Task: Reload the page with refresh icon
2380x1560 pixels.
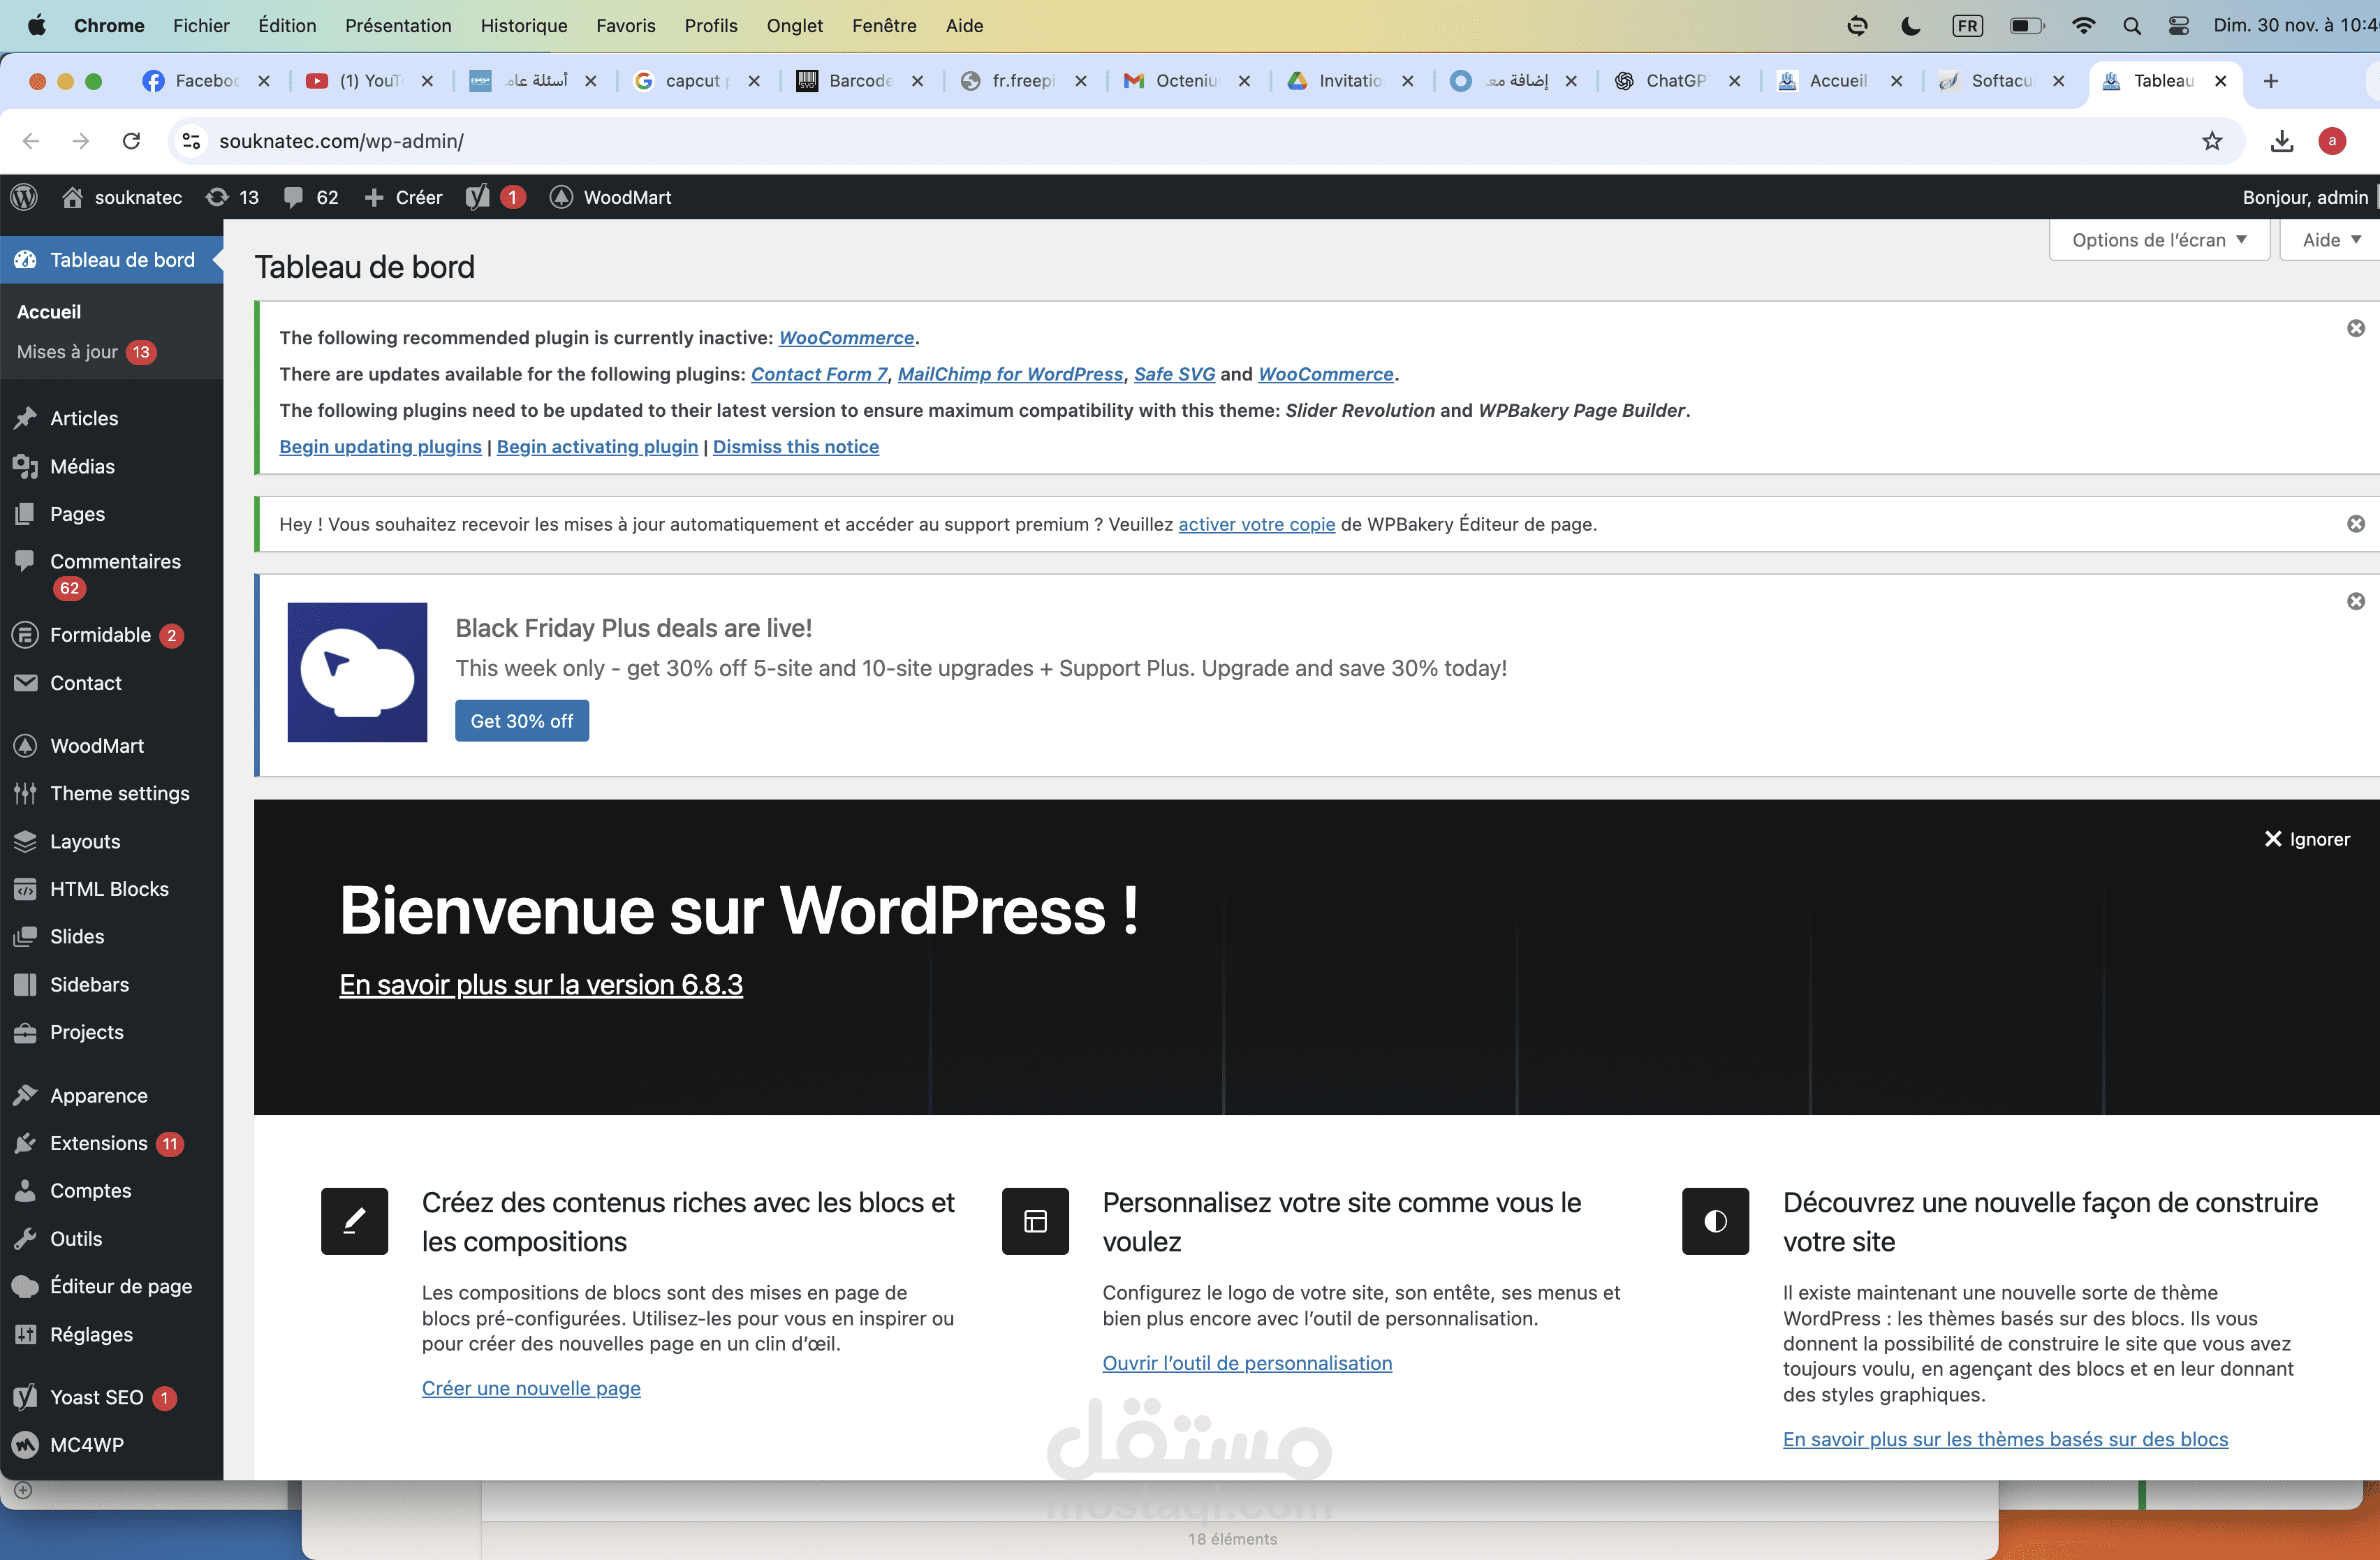Action: point(131,141)
